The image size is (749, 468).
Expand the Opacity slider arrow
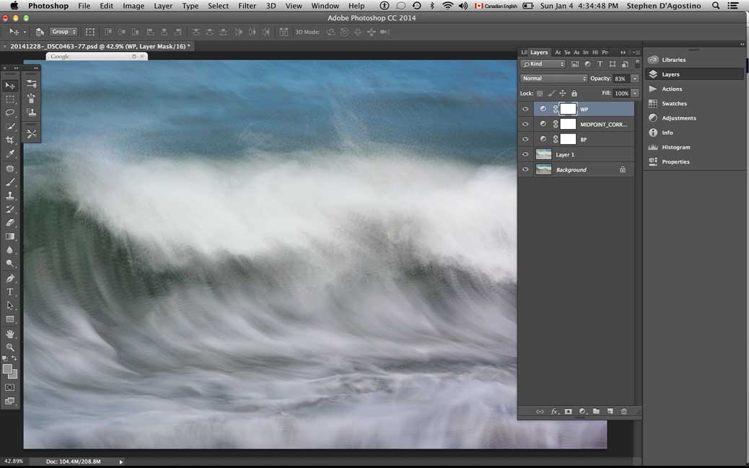point(635,79)
